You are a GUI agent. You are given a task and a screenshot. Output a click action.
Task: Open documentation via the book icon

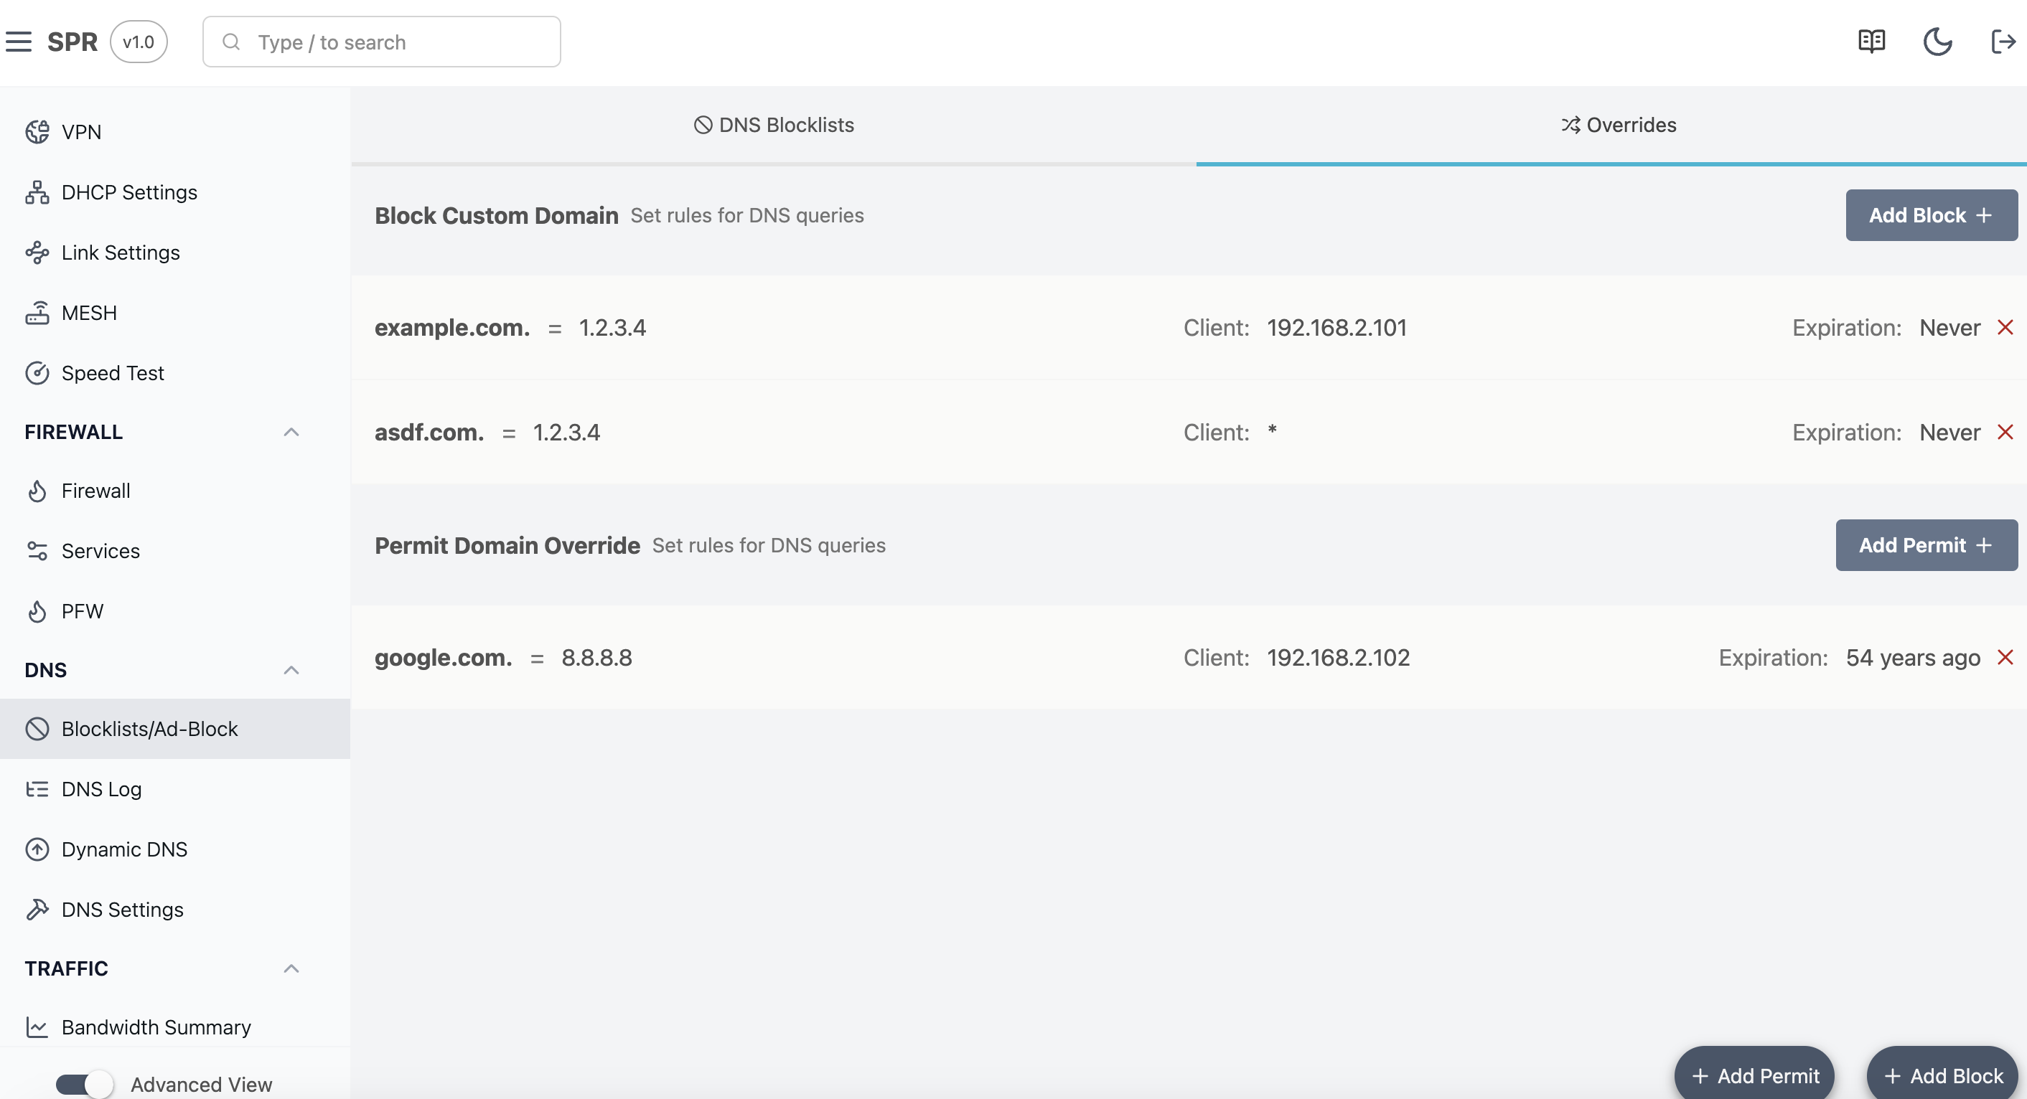click(1871, 41)
